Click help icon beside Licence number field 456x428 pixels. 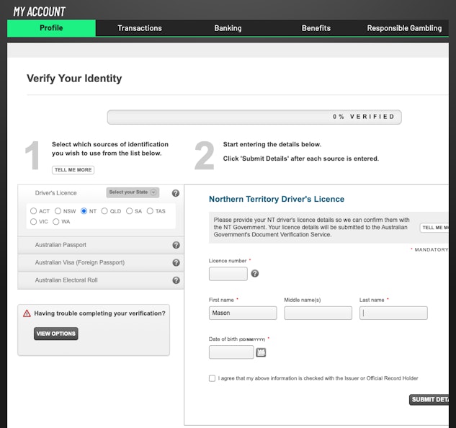click(254, 274)
